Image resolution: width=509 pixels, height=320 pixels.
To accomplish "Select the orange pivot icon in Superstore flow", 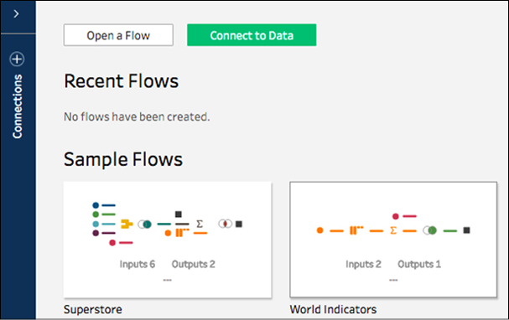I will (x=182, y=232).
